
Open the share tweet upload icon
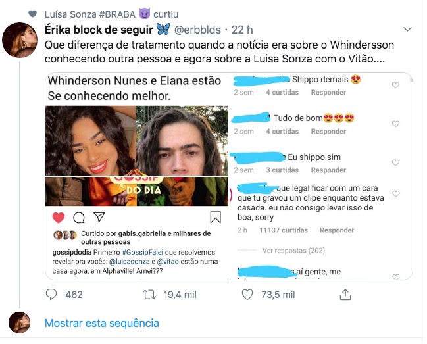[345, 295]
